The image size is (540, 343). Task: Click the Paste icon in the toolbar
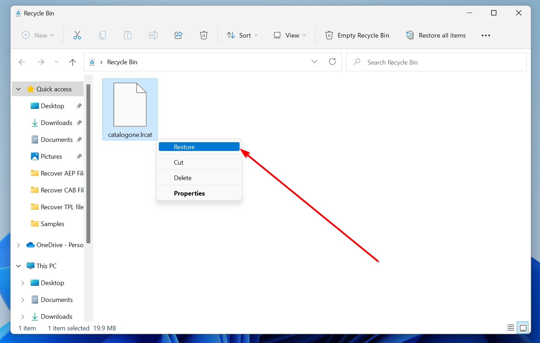pyautogui.click(x=128, y=35)
